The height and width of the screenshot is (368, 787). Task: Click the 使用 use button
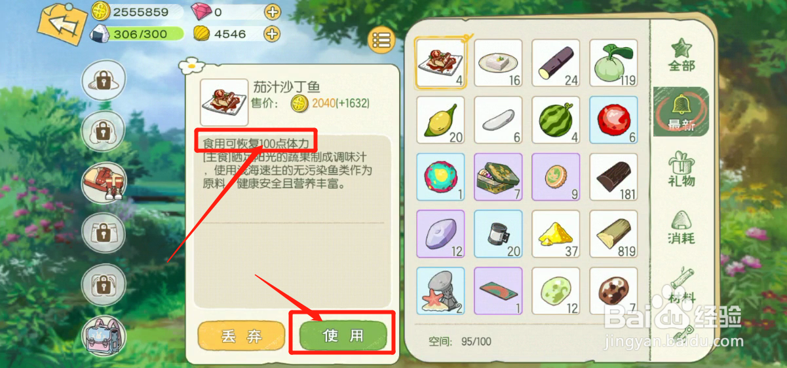[x=343, y=335]
